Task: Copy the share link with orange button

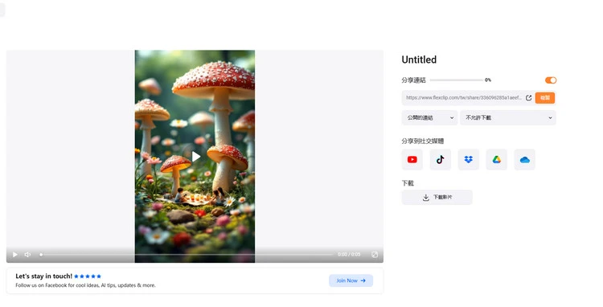Action: [x=544, y=98]
